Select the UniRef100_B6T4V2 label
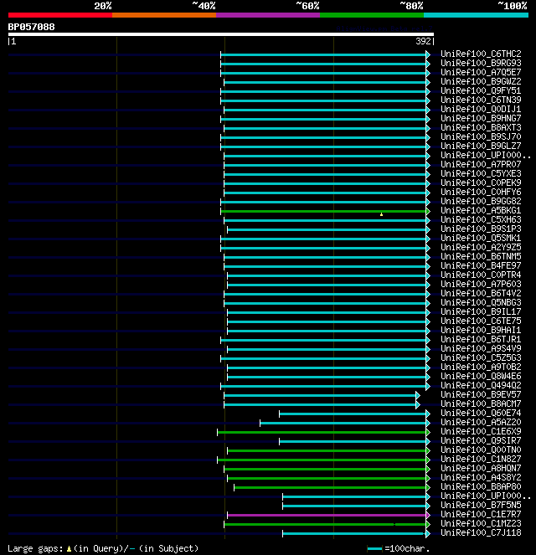Viewport: 536px width, 555px height. tap(481, 293)
